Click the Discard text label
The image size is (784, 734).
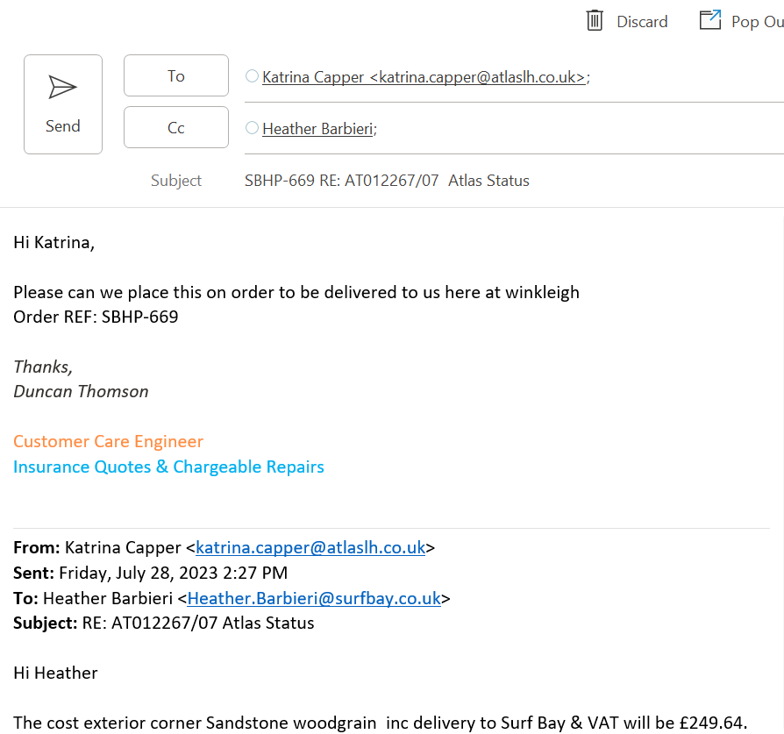tap(642, 22)
